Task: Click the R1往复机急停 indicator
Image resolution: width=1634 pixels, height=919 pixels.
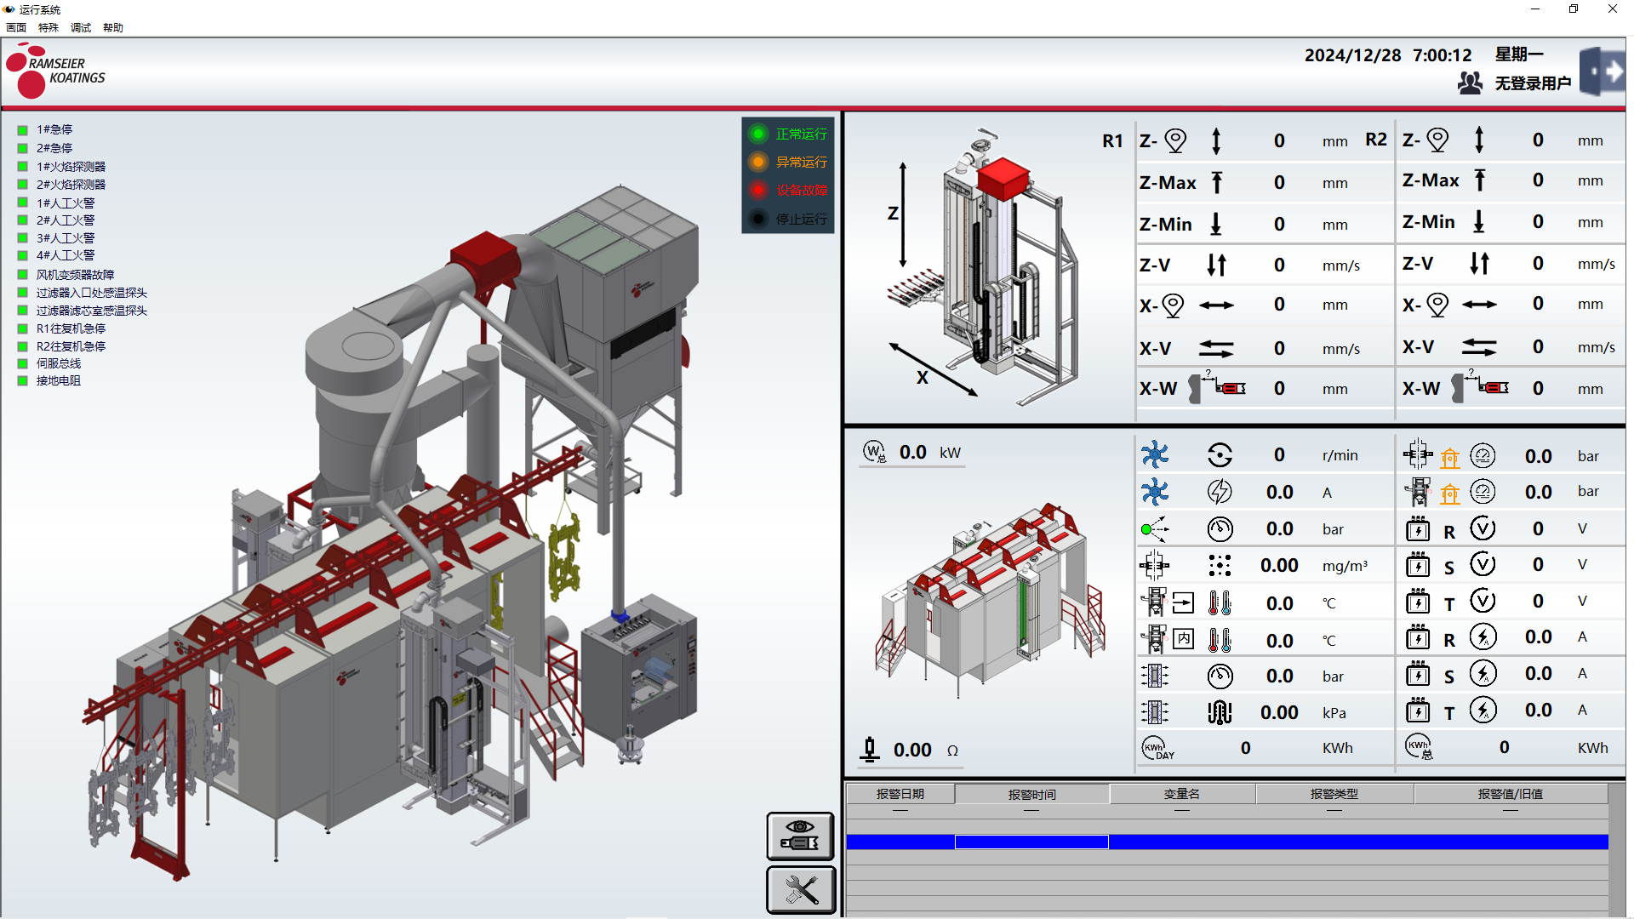Action: [23, 328]
